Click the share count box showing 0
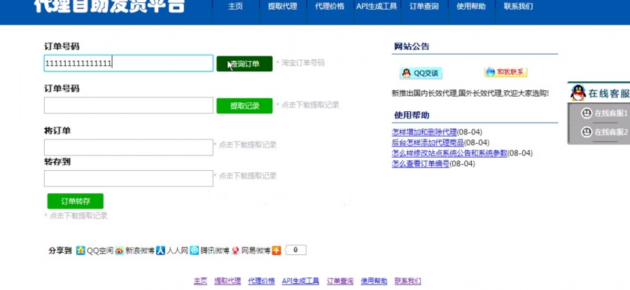The height and width of the screenshot is (290, 630). pos(295,250)
